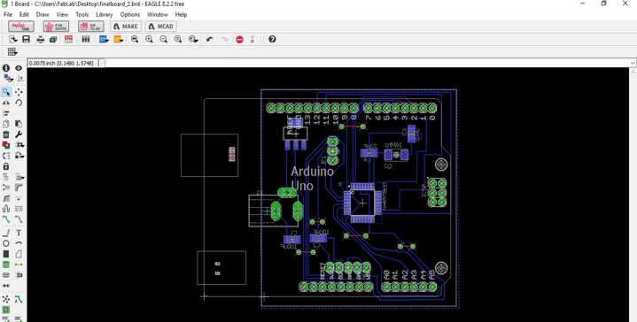Image resolution: width=637 pixels, height=322 pixels.
Task: Save the board with the floppy disk icon
Action: tap(27, 39)
